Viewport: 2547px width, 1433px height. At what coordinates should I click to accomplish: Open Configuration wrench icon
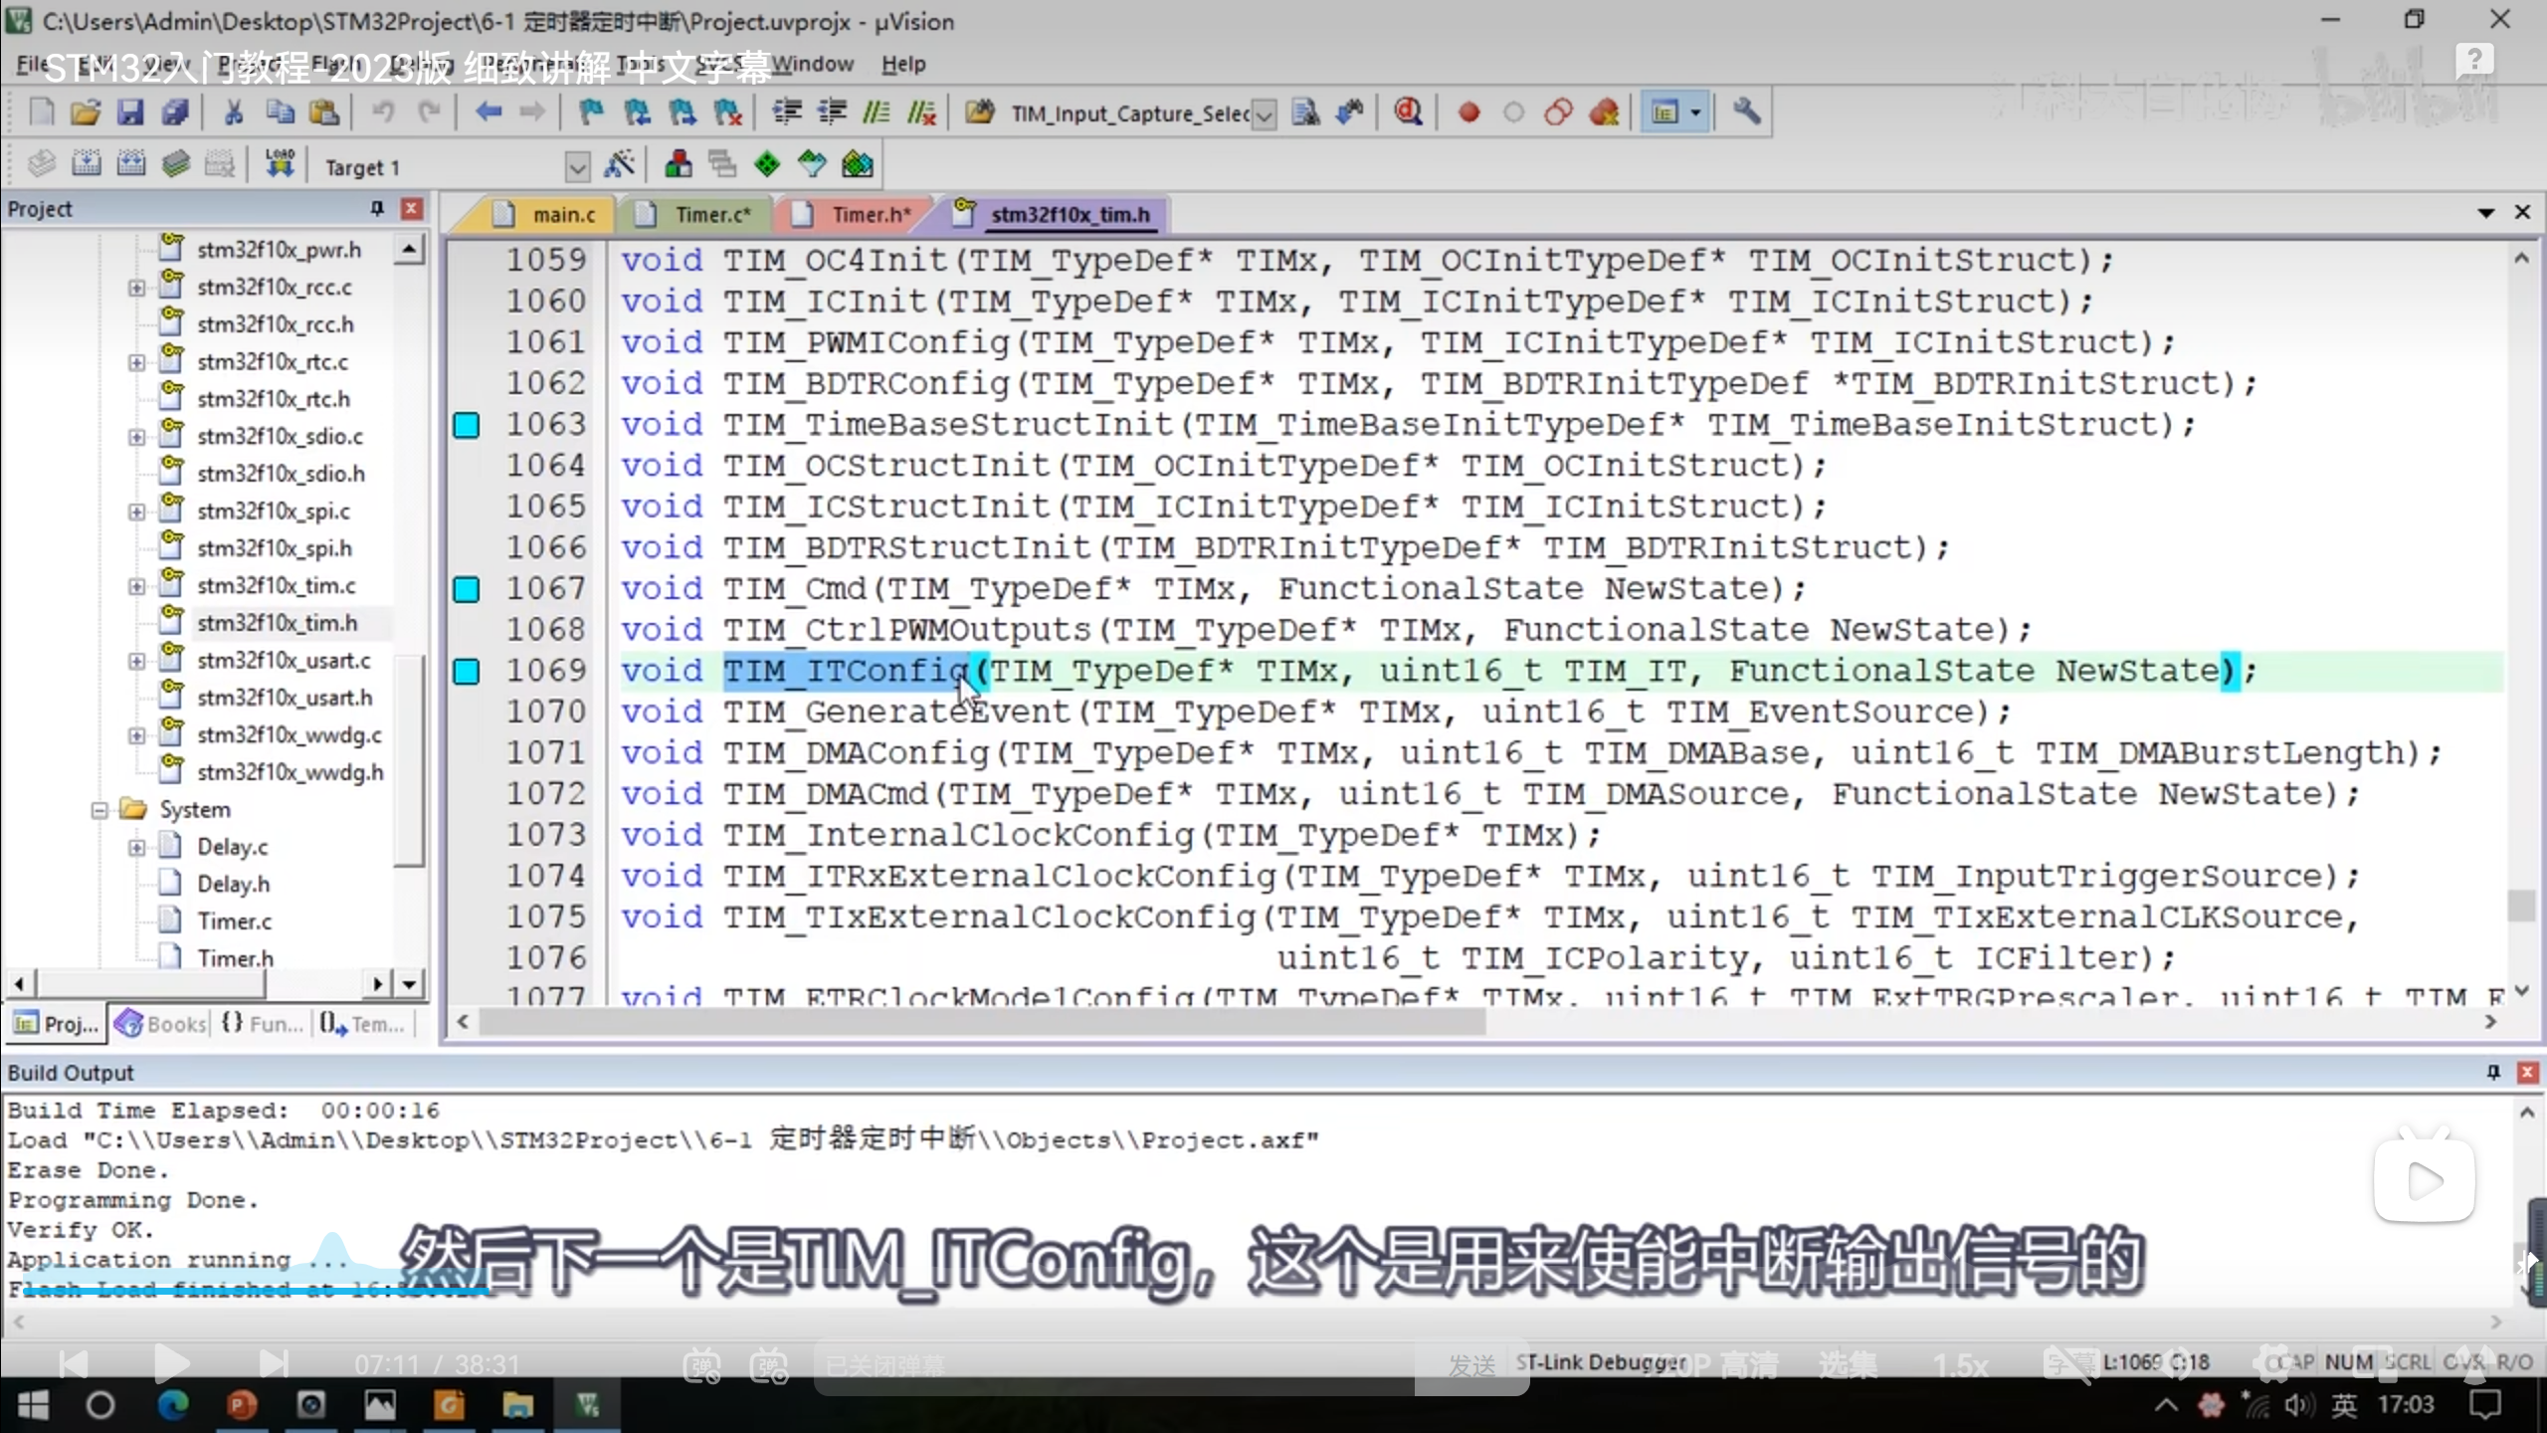(x=1746, y=112)
